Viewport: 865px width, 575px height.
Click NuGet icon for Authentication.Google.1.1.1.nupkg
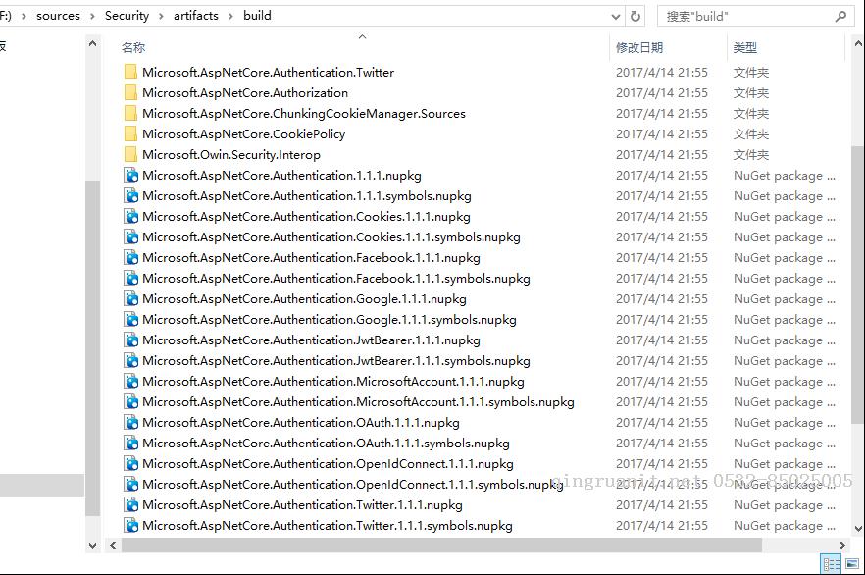[x=131, y=299]
